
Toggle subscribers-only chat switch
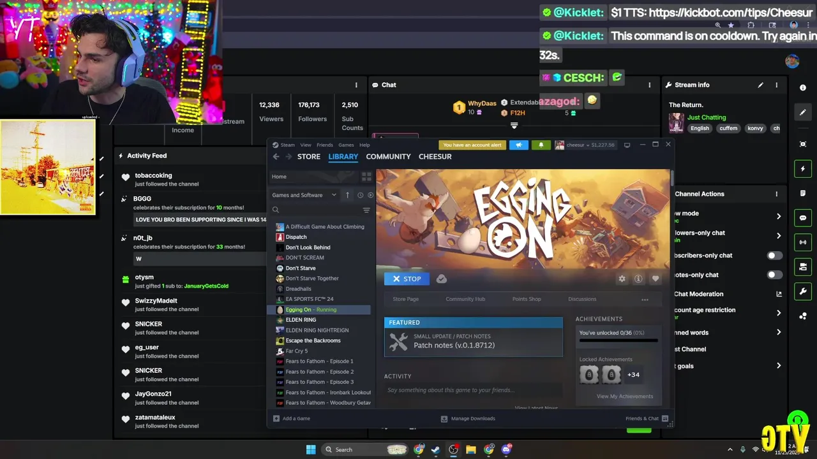(x=774, y=256)
